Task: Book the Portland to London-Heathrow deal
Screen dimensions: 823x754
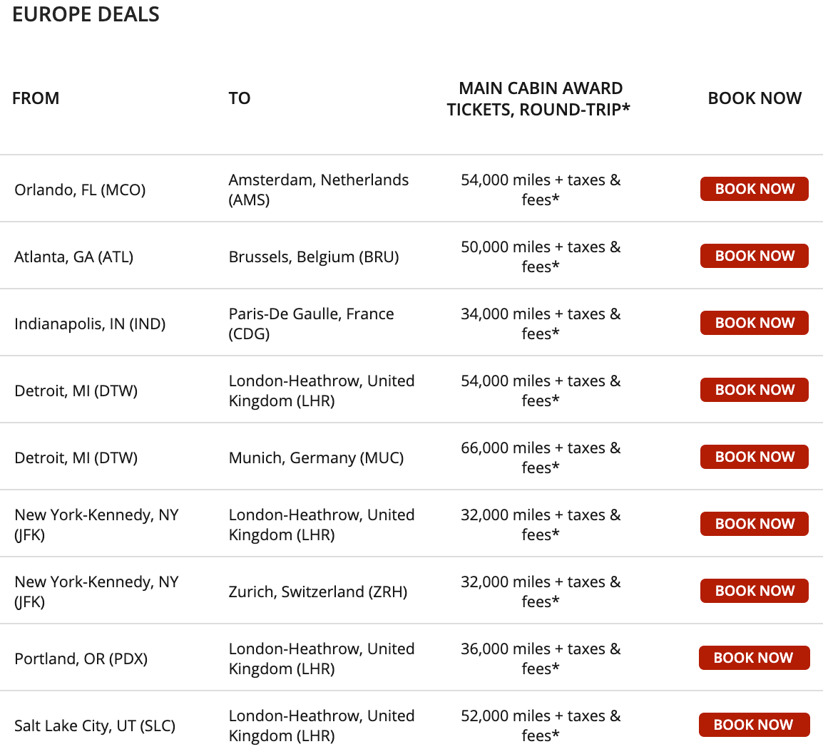Action: [x=753, y=658]
